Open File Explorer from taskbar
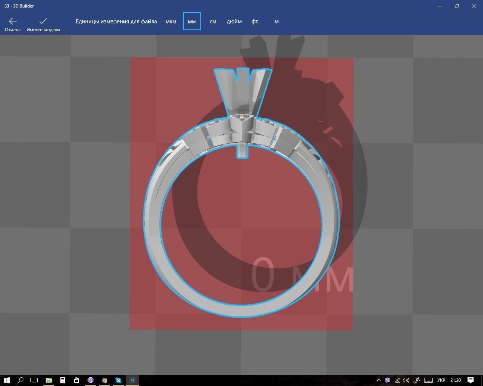 49,380
